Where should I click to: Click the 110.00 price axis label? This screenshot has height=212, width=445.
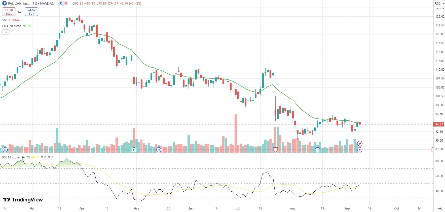[x=440, y=70]
